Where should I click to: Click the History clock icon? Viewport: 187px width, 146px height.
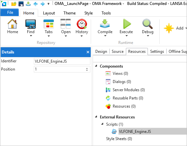tap(82, 24)
